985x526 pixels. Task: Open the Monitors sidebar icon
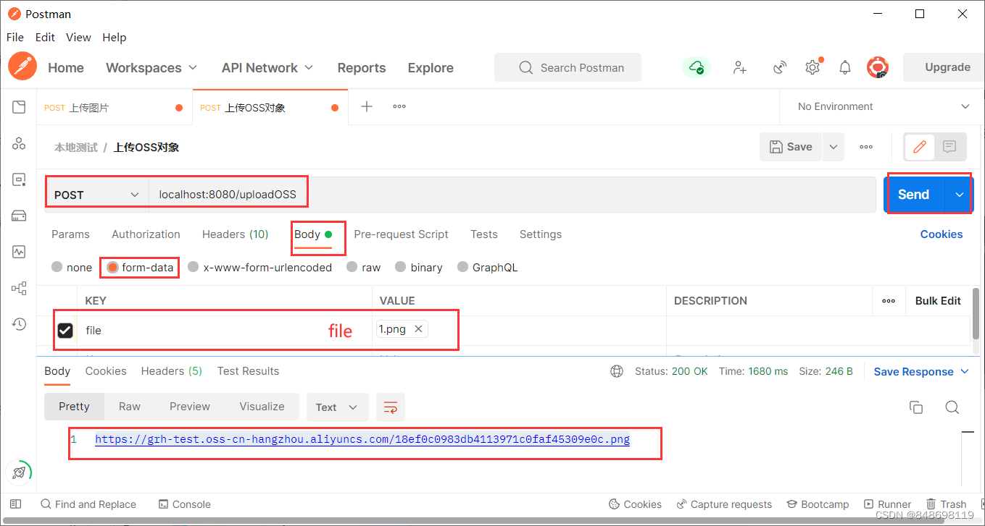click(x=19, y=252)
